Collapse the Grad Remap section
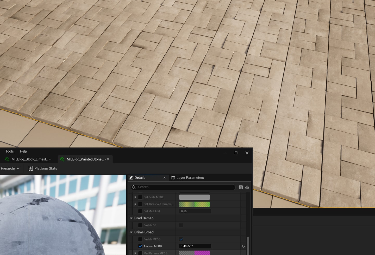This screenshot has height=255, width=375. (131, 218)
